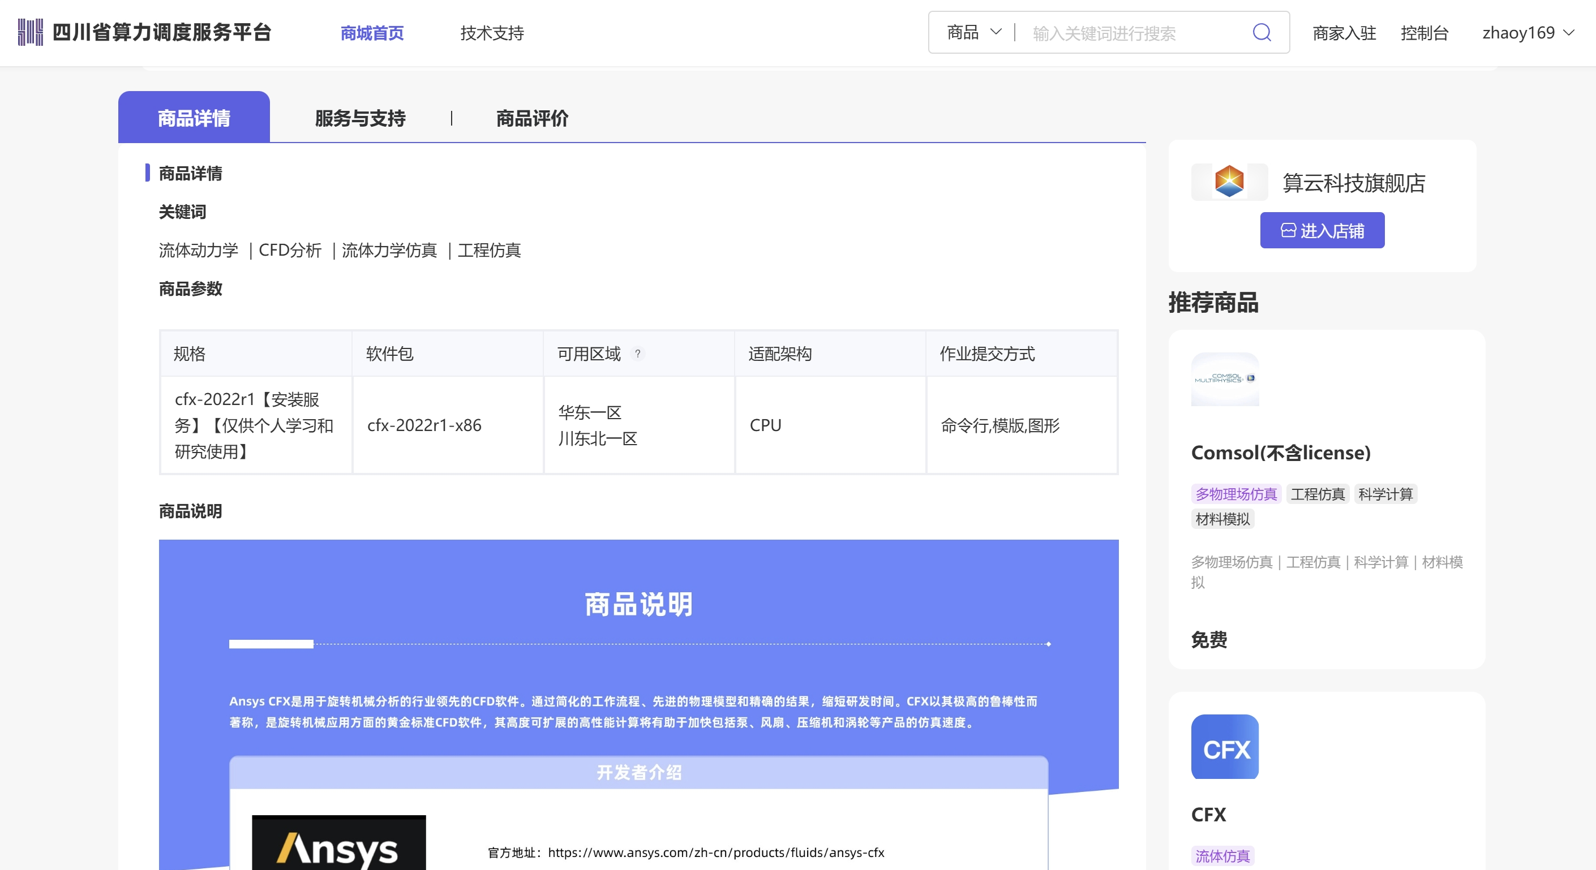Image resolution: width=1596 pixels, height=870 pixels.
Task: Click the Comsol(不含license) product title
Action: (1281, 453)
